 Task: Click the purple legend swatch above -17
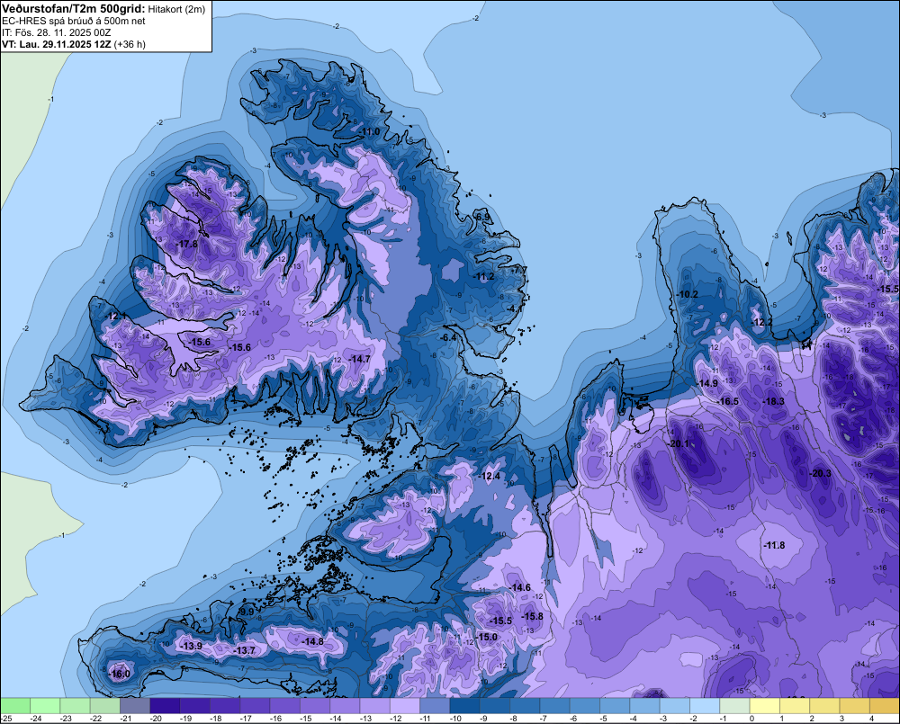[x=255, y=705]
